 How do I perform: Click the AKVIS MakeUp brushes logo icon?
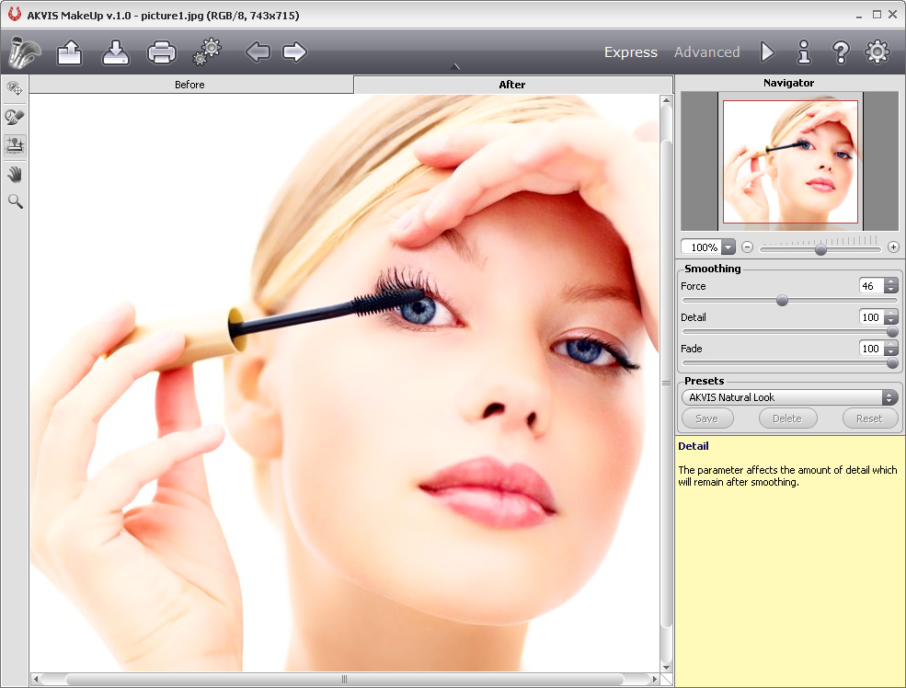(24, 52)
